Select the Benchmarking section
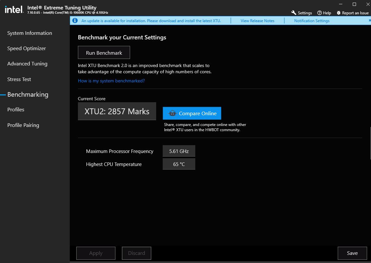The width and height of the screenshot is (371, 263). click(x=28, y=94)
